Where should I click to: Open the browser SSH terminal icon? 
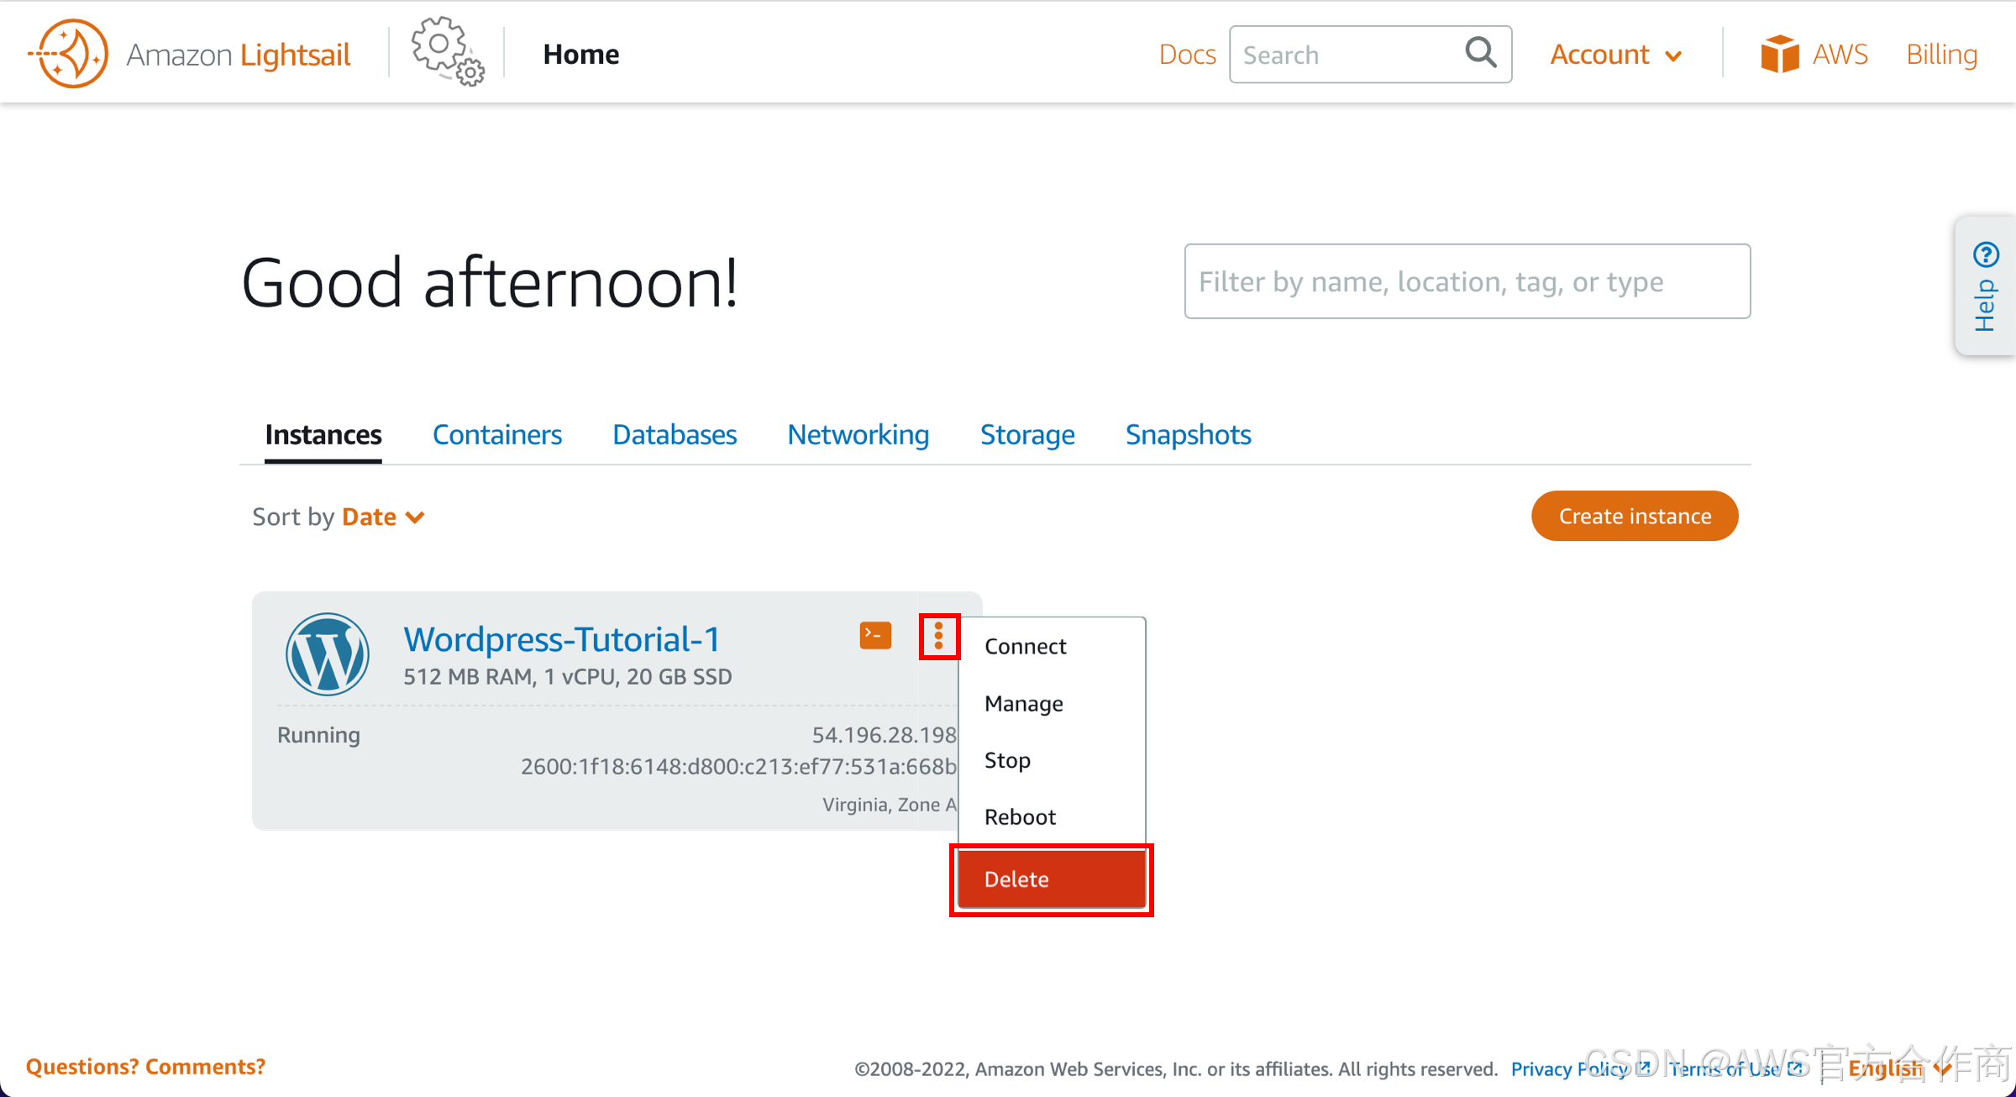pyautogui.click(x=874, y=636)
